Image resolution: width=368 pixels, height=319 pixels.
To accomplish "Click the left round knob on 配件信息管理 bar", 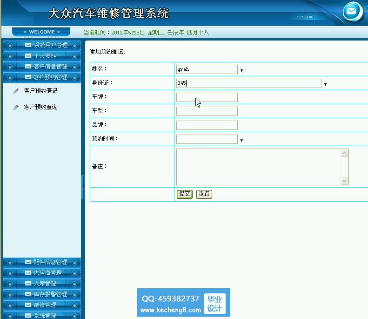I will coord(10,263).
